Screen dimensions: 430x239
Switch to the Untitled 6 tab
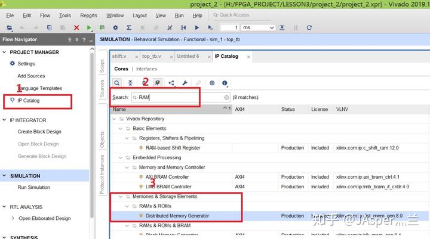point(188,56)
